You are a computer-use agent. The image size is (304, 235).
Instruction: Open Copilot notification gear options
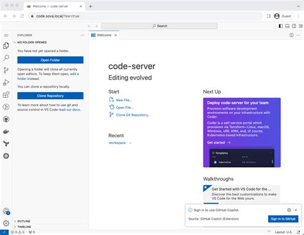[x=289, y=210]
